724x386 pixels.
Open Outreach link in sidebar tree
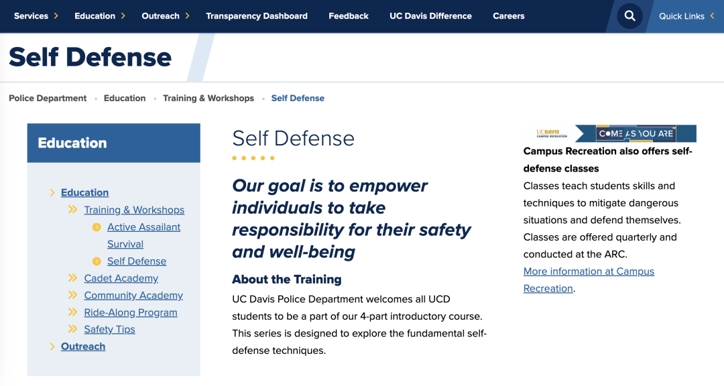tap(83, 346)
